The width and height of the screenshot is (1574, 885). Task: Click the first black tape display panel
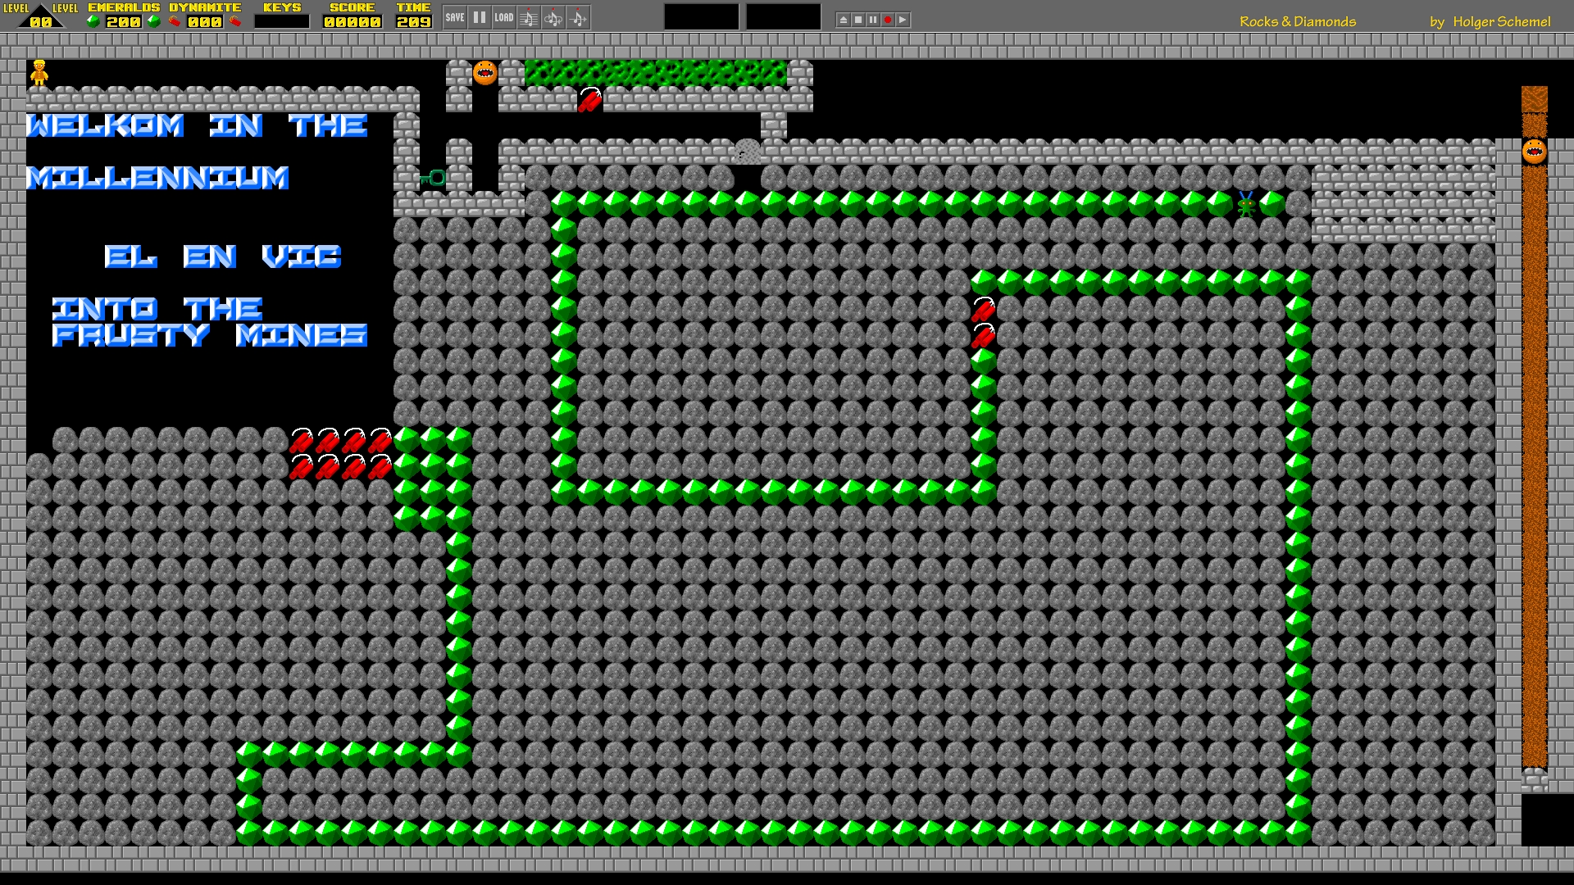coord(701,17)
